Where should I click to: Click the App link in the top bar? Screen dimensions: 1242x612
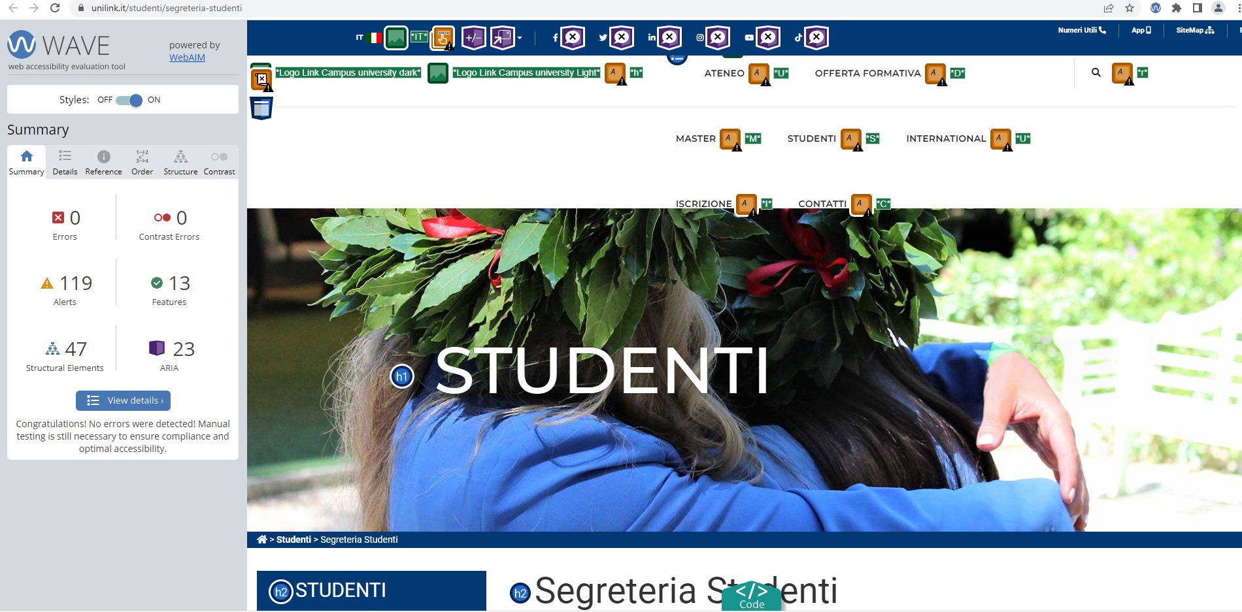[1141, 30]
